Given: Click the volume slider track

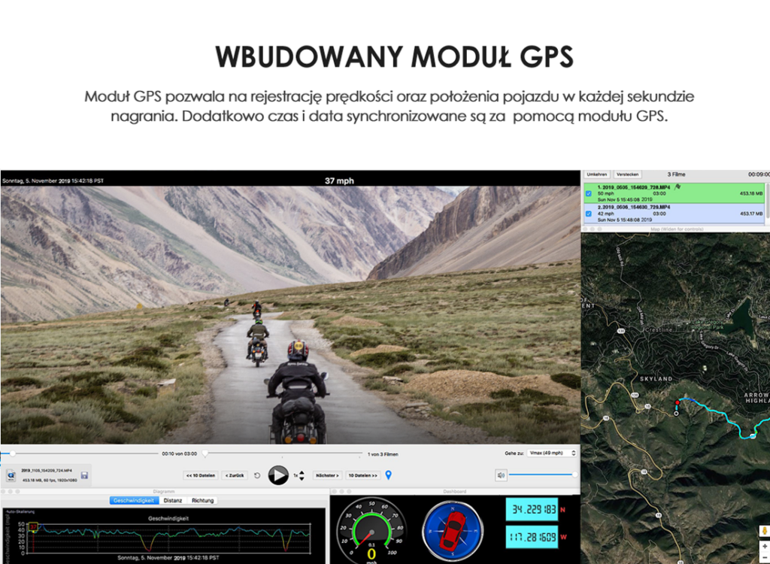Looking at the screenshot, I should coord(541,475).
